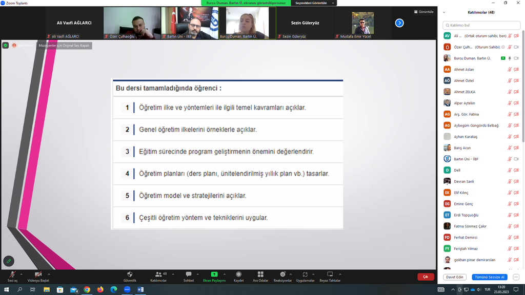Open Beyaz Tahtalar whiteboards
This screenshot has height=295, width=525.
330,275
